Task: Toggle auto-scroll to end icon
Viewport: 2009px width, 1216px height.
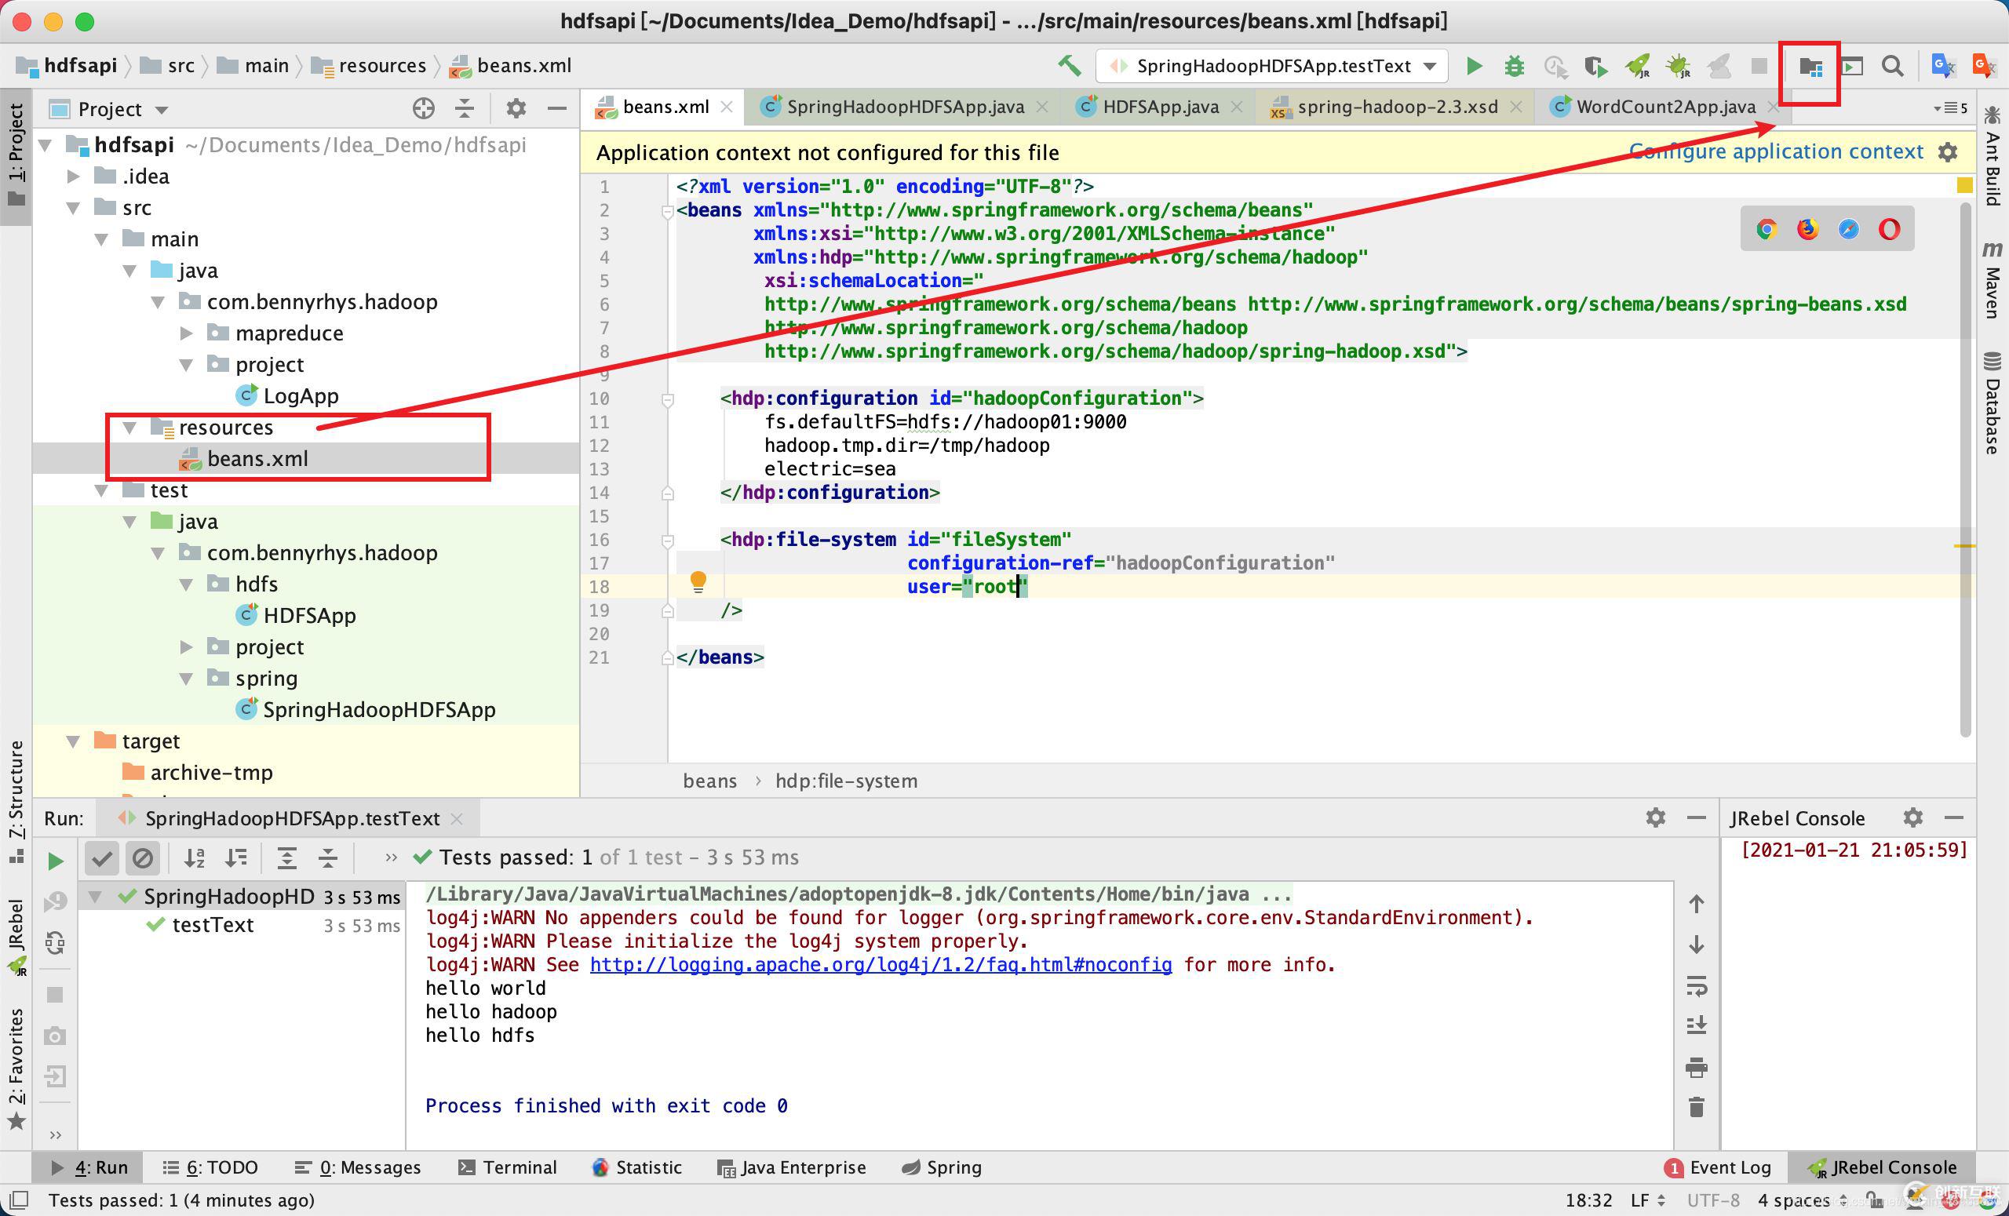Action: click(1697, 1027)
